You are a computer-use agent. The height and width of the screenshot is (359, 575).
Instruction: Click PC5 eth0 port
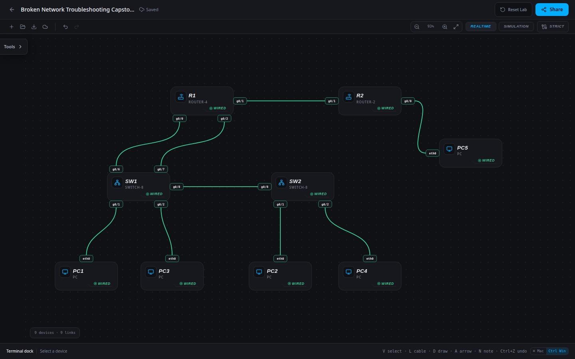pos(433,153)
